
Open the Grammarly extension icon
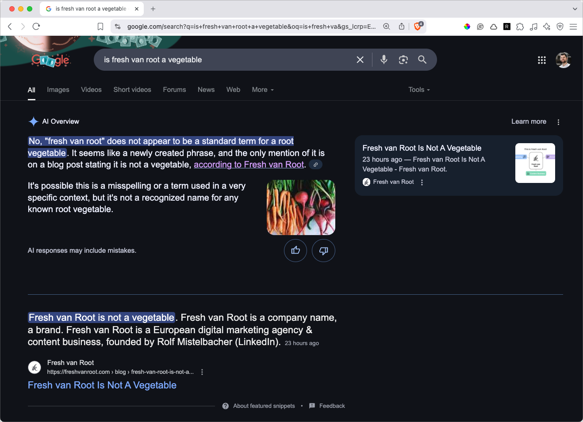point(480,27)
